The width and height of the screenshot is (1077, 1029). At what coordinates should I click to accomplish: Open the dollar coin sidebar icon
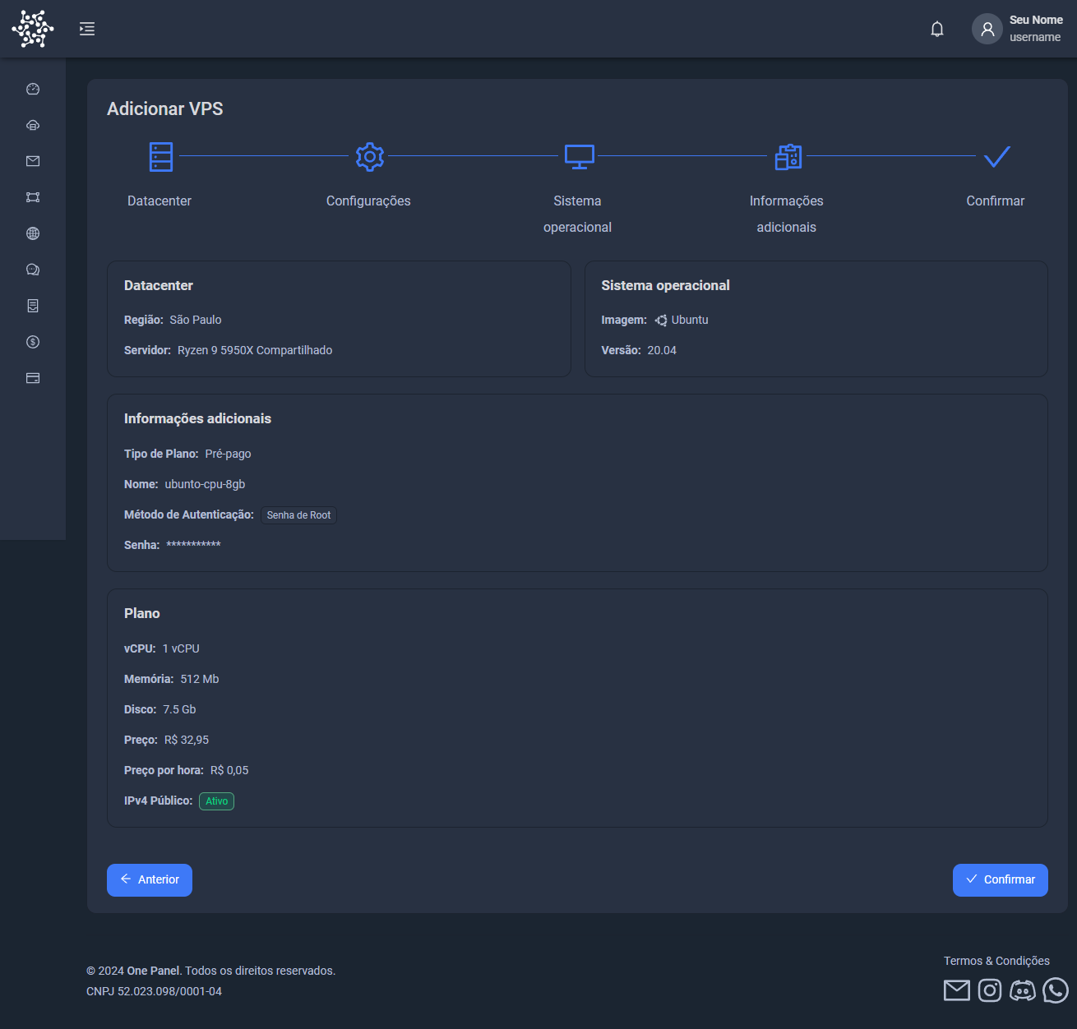[33, 342]
